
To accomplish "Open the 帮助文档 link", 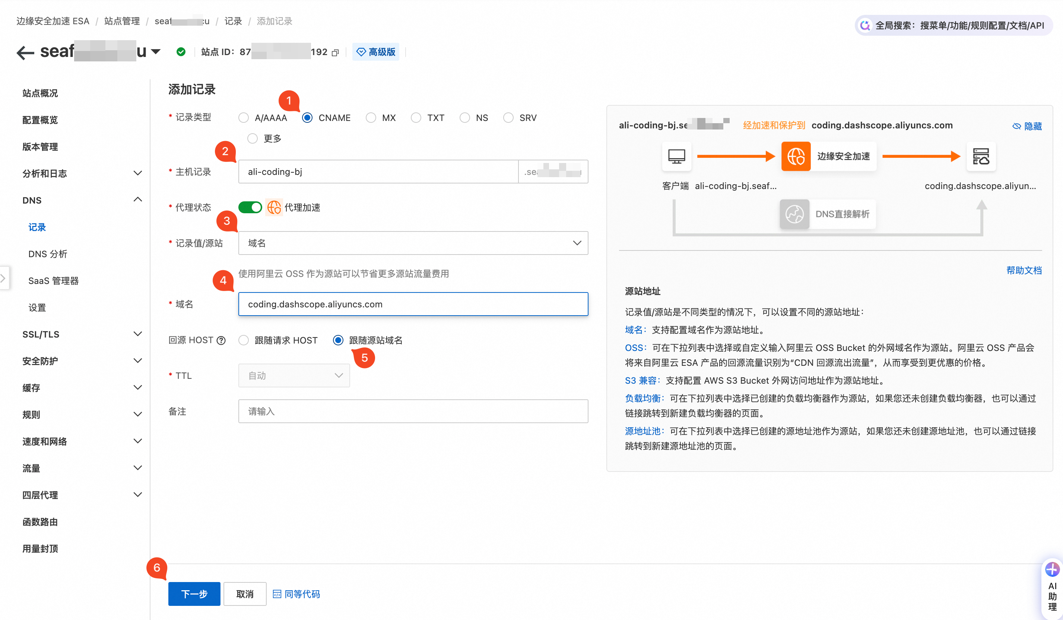I will pos(1024,270).
